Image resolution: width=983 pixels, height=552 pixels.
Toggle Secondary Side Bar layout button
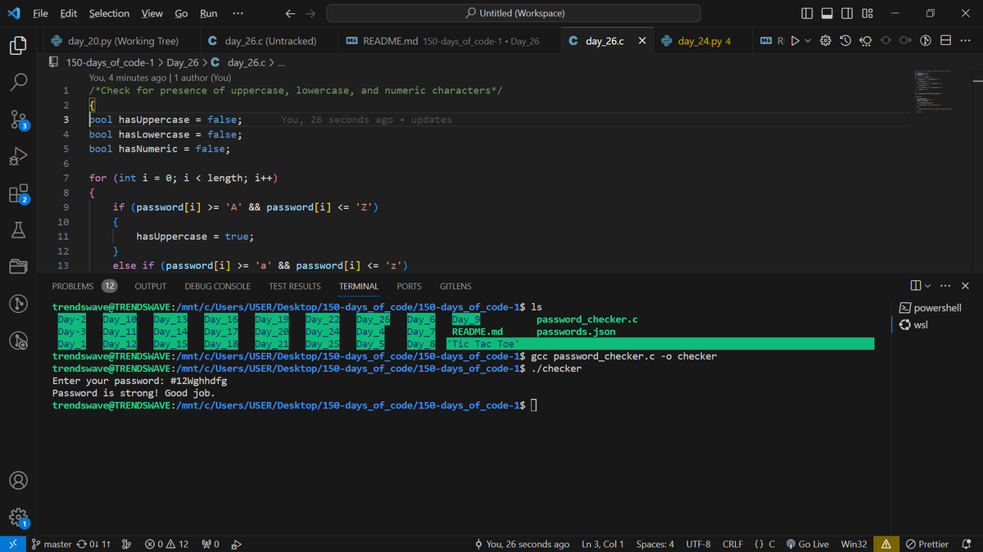pyautogui.click(x=846, y=13)
